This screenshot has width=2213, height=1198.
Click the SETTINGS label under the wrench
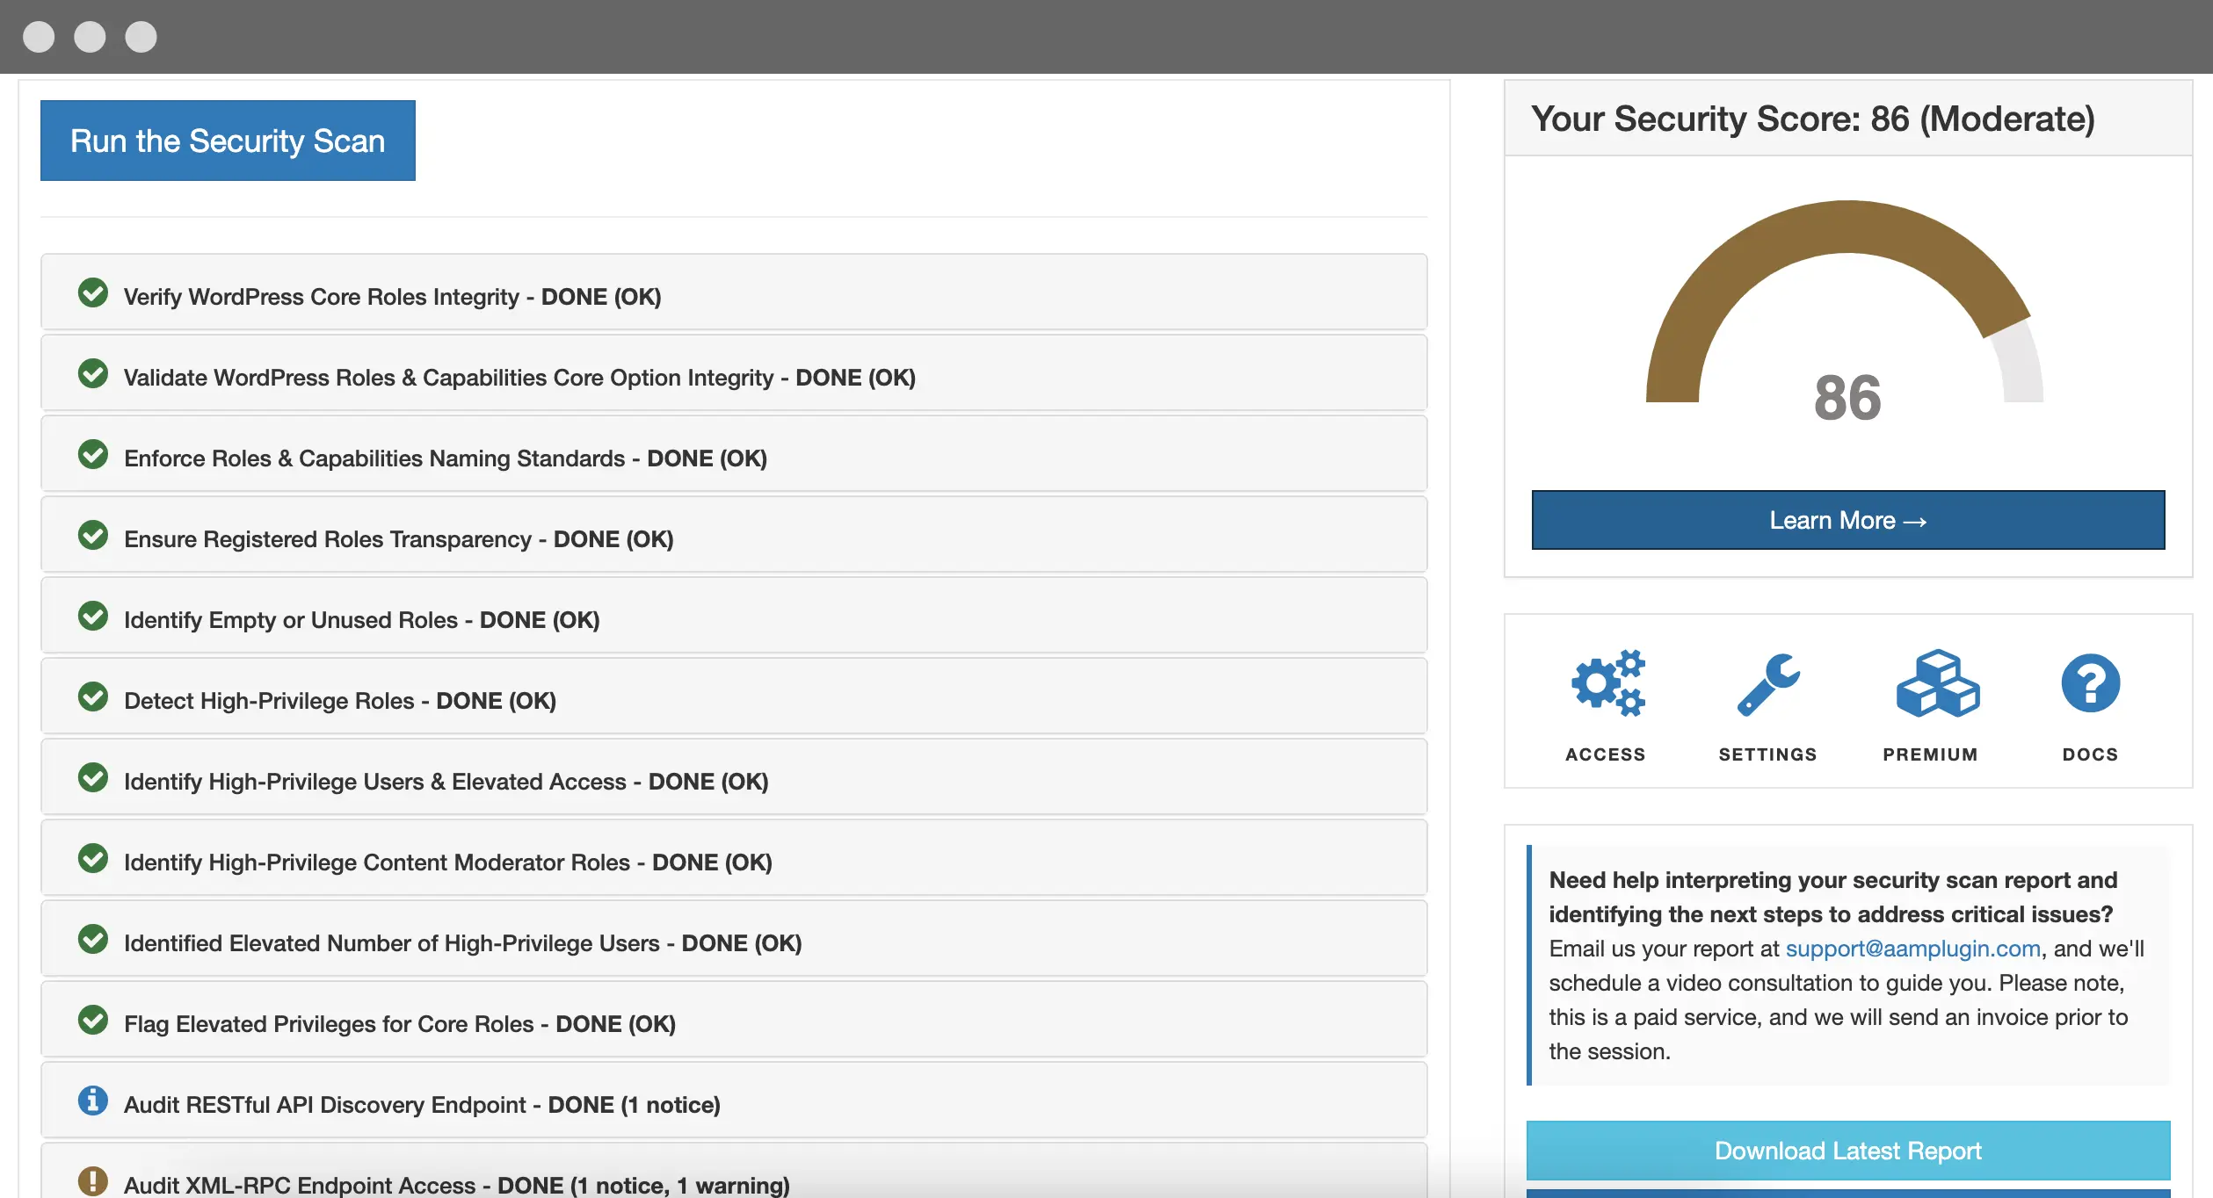pyautogui.click(x=1768, y=754)
